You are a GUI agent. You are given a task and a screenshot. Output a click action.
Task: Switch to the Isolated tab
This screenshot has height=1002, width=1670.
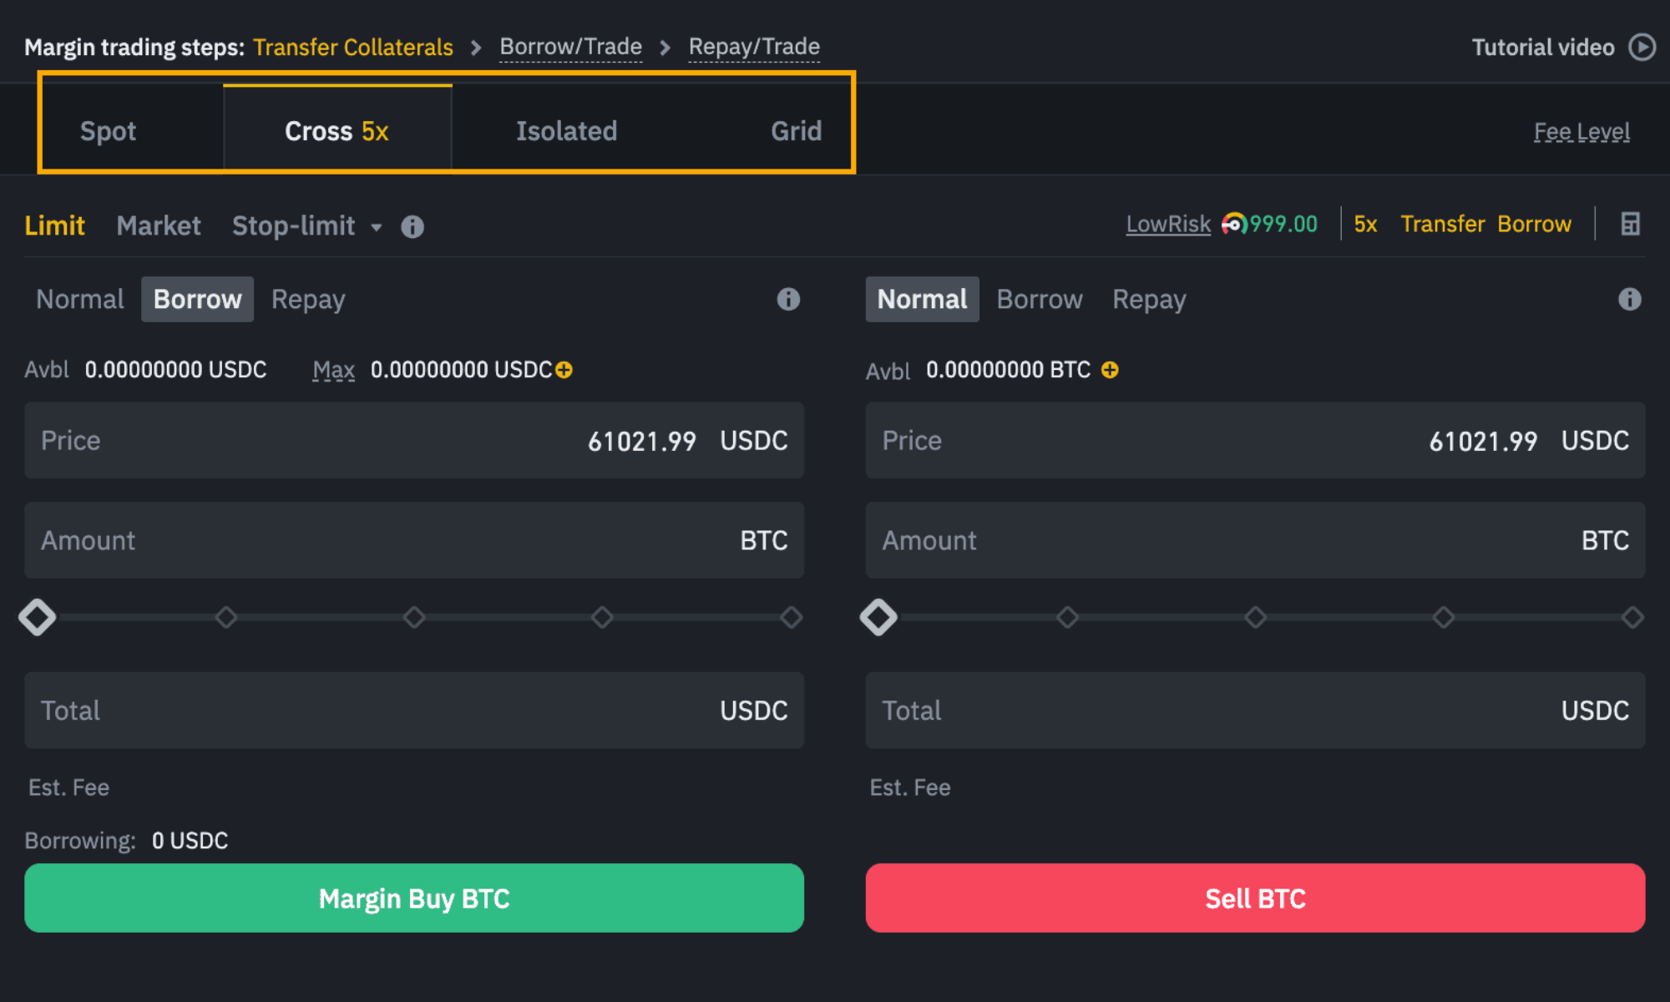pos(566,131)
